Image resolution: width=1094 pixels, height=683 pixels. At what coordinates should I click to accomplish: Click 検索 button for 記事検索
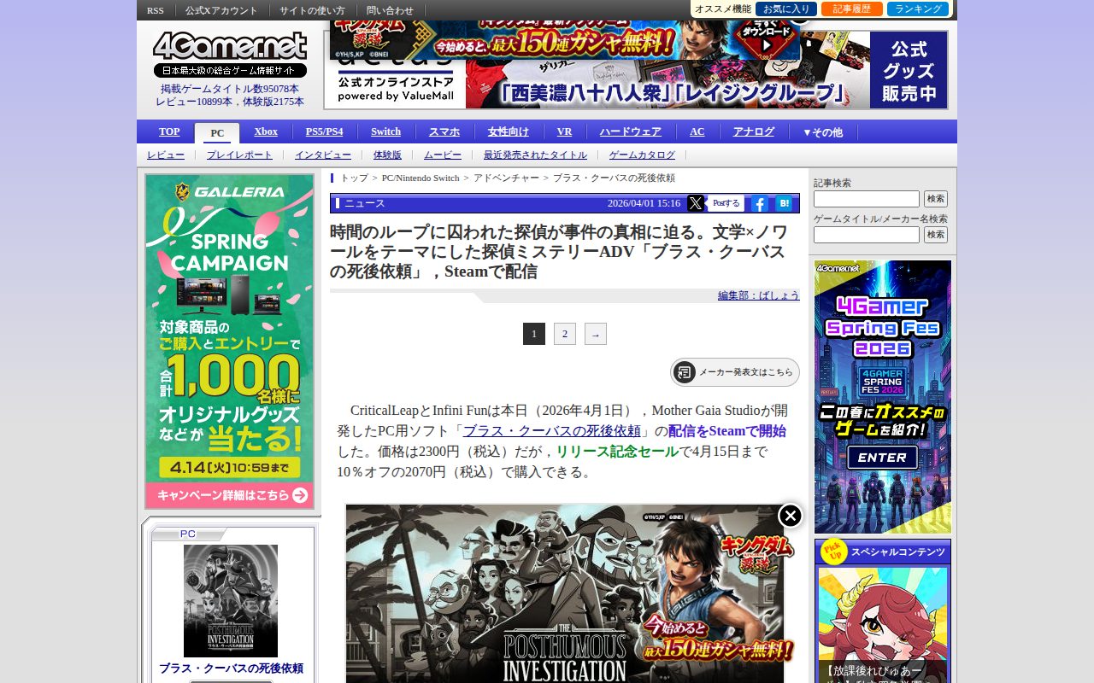tap(936, 199)
